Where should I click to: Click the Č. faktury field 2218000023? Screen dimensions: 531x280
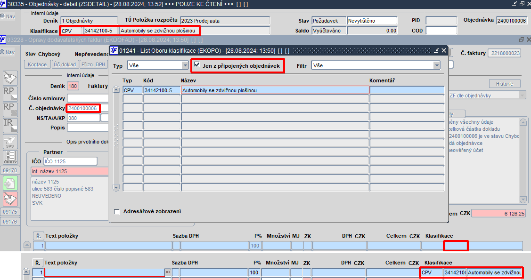(504, 53)
